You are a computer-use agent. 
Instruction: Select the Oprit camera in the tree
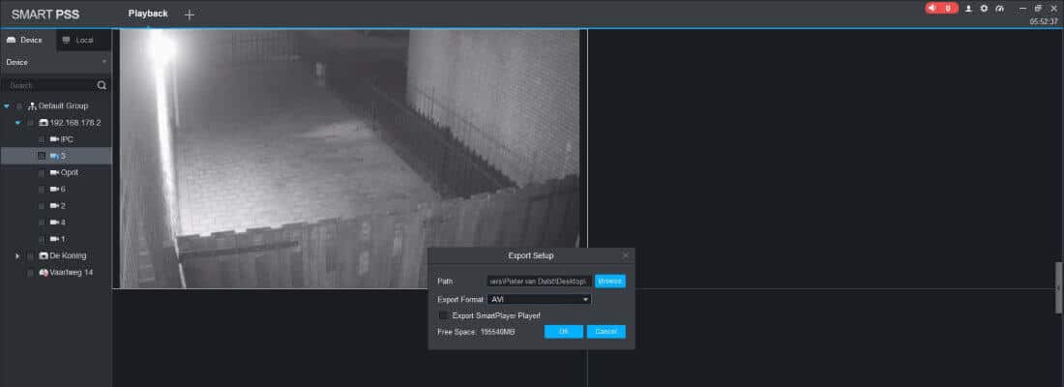[69, 172]
